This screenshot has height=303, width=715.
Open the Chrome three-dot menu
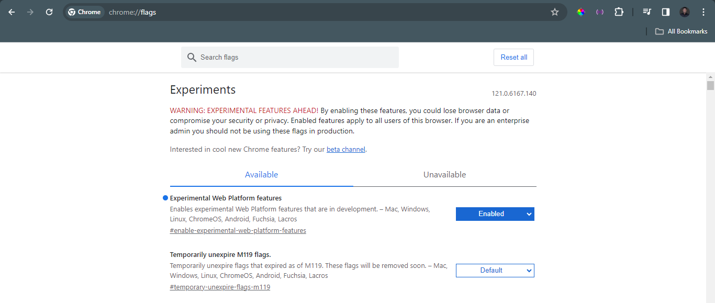point(703,12)
